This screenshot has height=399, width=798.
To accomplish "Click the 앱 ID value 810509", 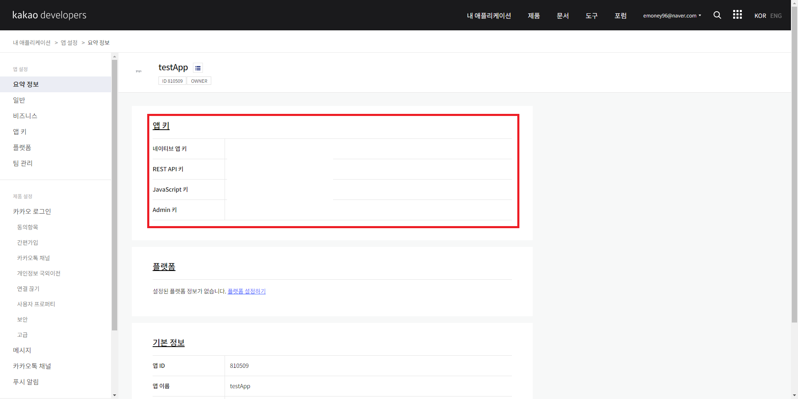I will [239, 366].
